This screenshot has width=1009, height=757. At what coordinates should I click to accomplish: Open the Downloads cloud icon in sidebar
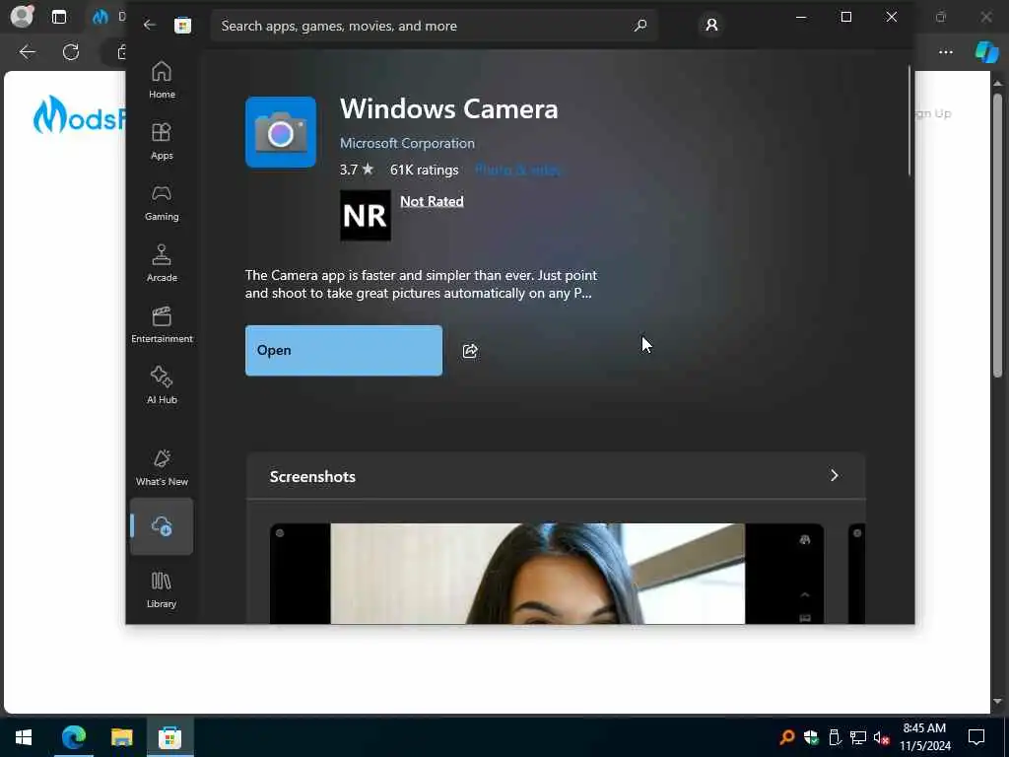click(162, 526)
